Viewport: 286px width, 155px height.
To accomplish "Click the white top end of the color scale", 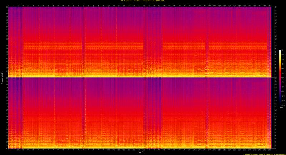I will (281, 51).
